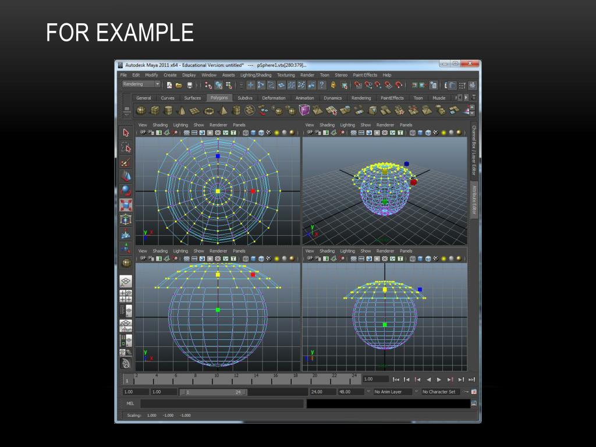The height and width of the screenshot is (447, 596).
Task: Switch to single perspective layout button
Action: pos(126,281)
